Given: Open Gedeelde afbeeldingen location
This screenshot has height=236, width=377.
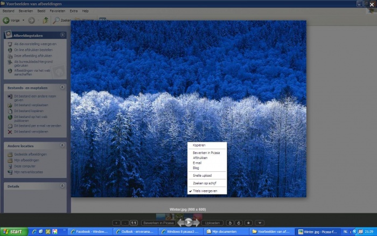Looking at the screenshot, I should 30,155.
